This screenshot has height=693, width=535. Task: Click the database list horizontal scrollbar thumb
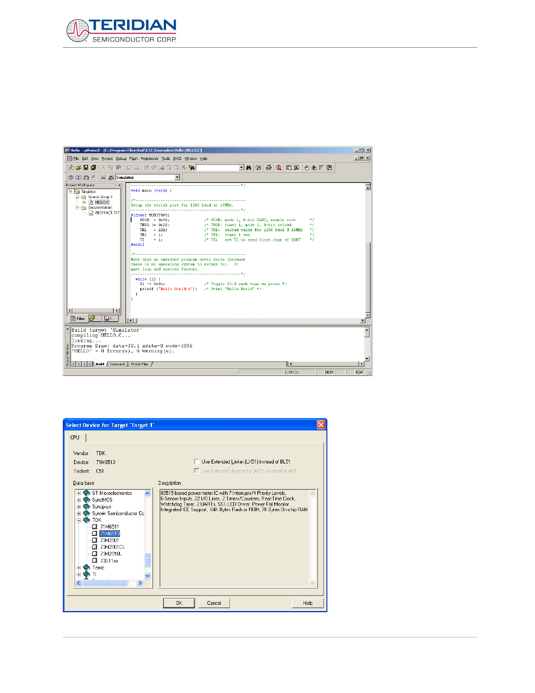[x=105, y=583]
